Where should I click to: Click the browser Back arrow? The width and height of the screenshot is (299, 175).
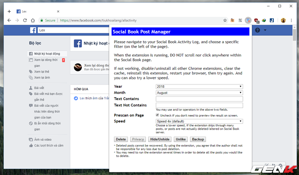[x=9, y=21]
